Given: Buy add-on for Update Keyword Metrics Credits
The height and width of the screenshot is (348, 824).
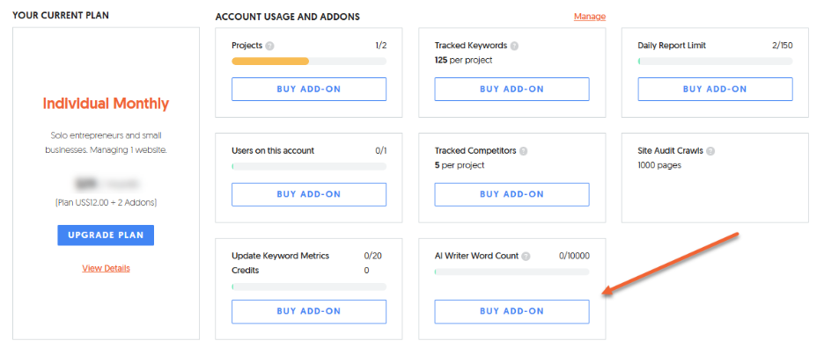Looking at the screenshot, I should (x=309, y=311).
